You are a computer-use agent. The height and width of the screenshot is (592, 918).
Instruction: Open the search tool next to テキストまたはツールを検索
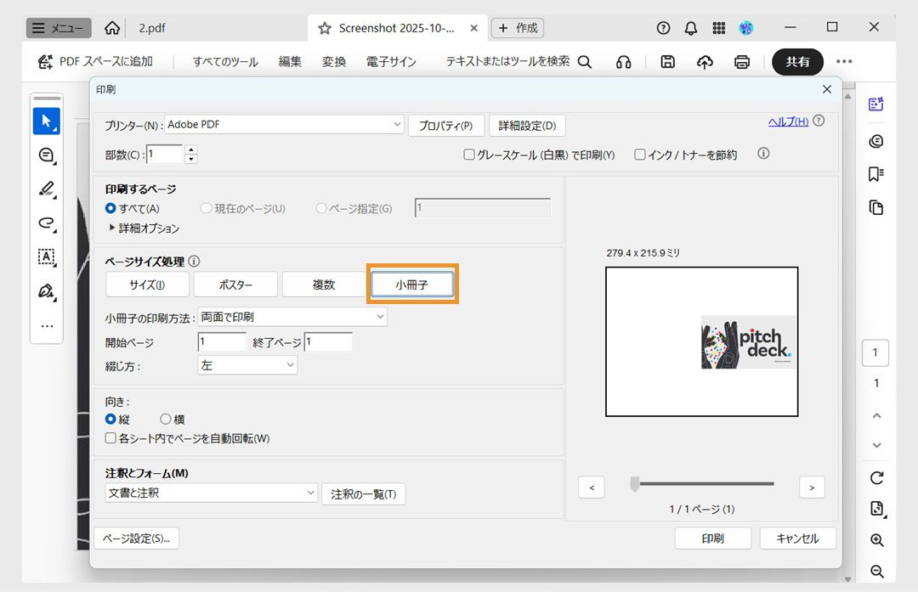583,61
